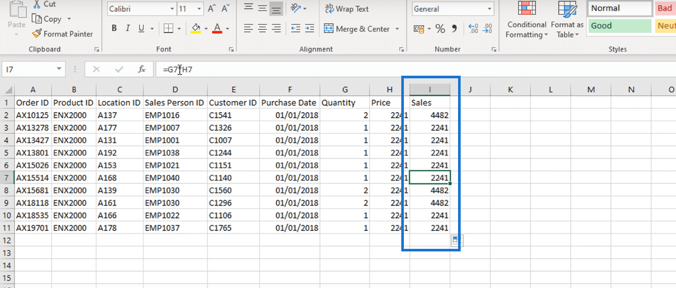Open the Name Box dropdown arrow
Image resolution: width=676 pixels, height=288 pixels.
pyautogui.click(x=59, y=69)
